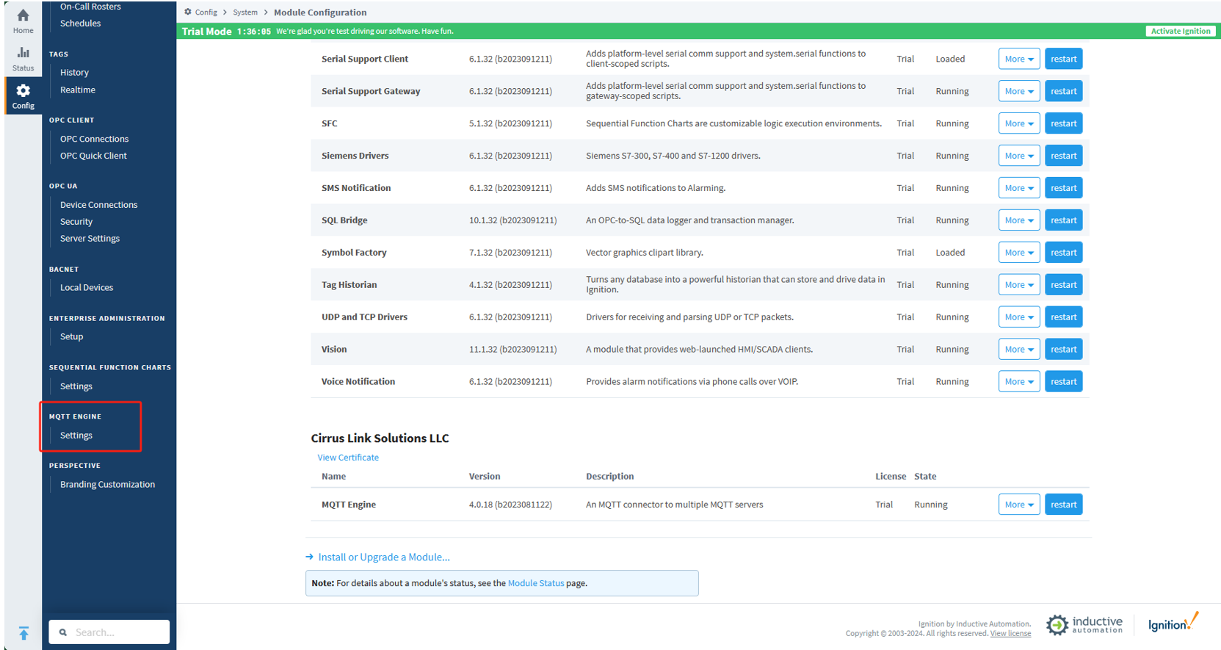
Task: Expand More menu for MQTT Engine
Action: [1019, 505]
